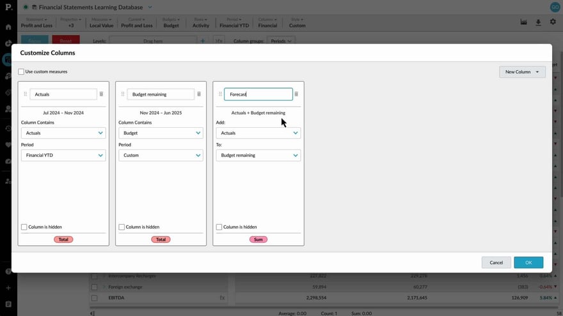Image resolution: width=563 pixels, height=316 pixels.
Task: Click the EBITDA variance value 126,909
Action: (519, 297)
